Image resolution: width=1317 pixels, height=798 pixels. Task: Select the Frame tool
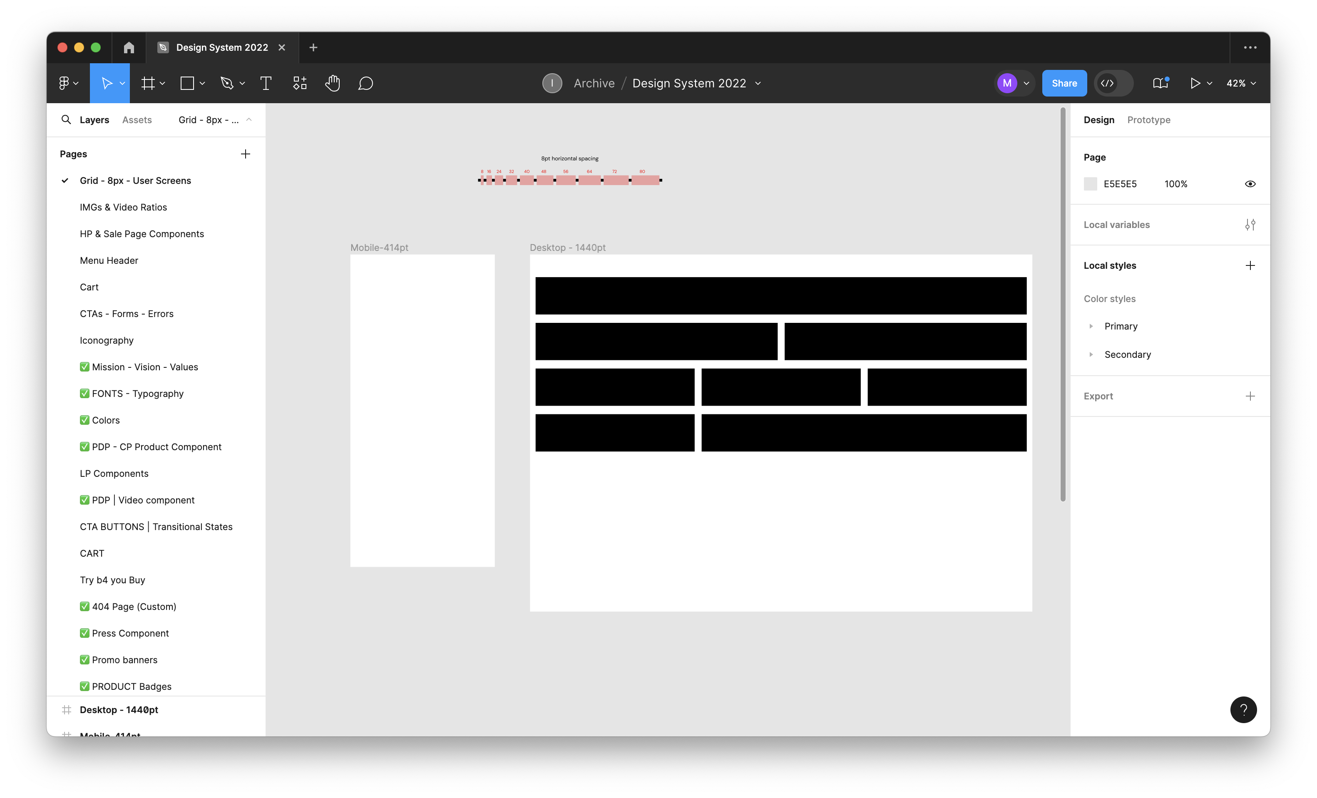tap(147, 83)
